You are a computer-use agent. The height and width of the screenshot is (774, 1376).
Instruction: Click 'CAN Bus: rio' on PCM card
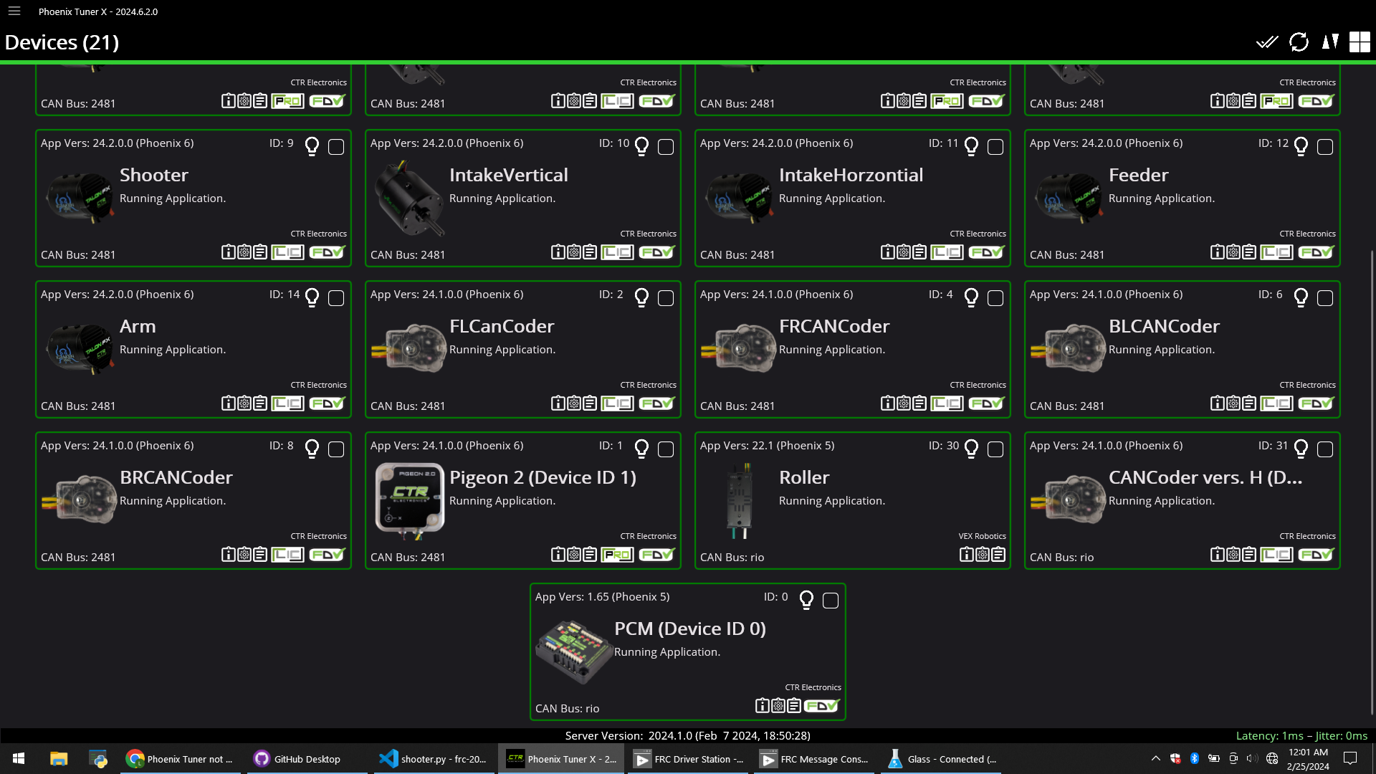(x=567, y=709)
